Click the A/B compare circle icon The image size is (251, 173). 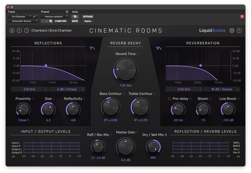pyautogui.click(x=12, y=31)
